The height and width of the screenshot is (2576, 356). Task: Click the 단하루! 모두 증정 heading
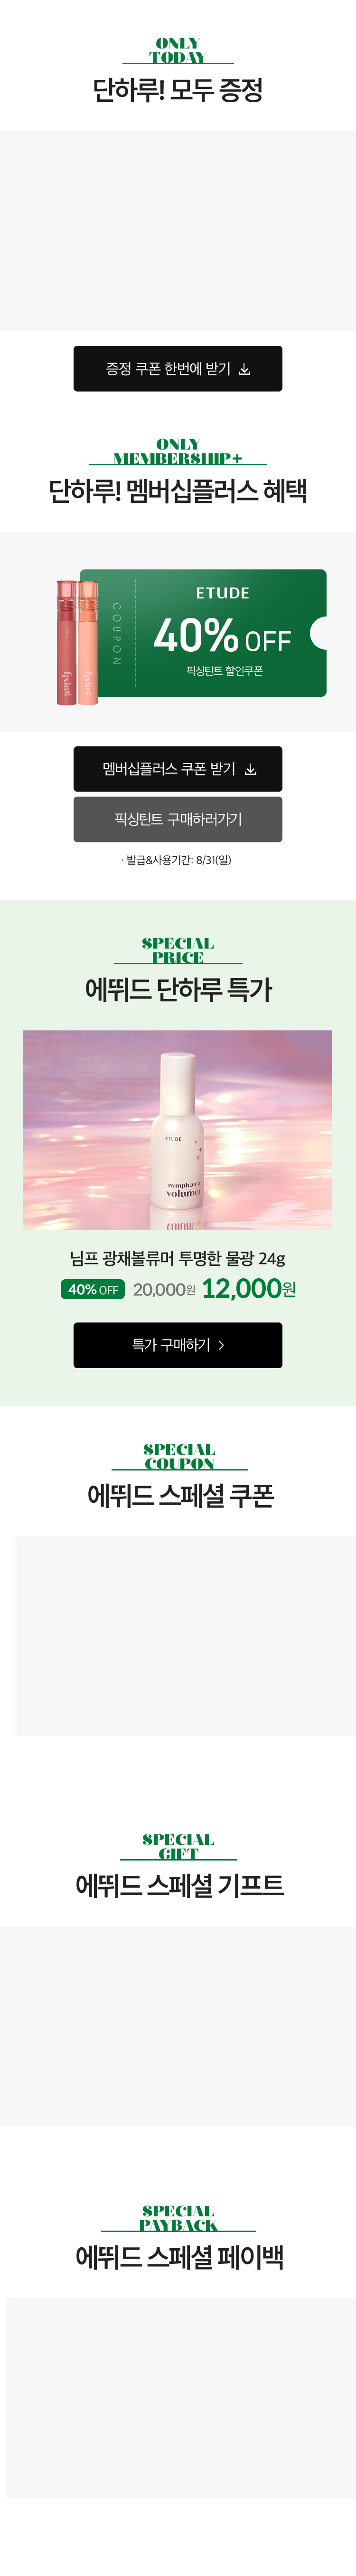(x=178, y=90)
